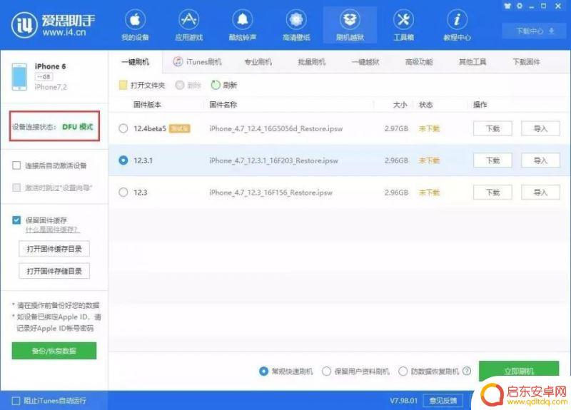The image size is (571, 410).
Task: Open 下载中心 download center button
Action: click(x=535, y=31)
